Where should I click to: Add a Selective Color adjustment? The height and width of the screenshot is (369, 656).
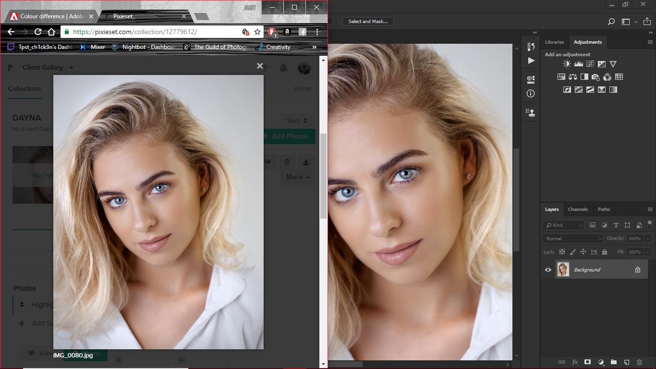pyautogui.click(x=602, y=90)
